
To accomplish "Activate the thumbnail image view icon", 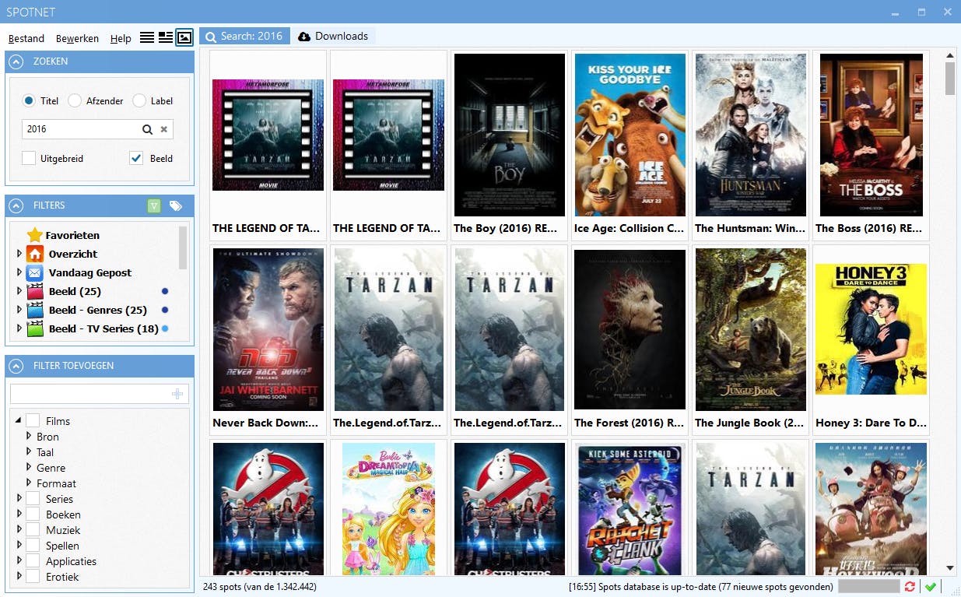I will click(184, 37).
